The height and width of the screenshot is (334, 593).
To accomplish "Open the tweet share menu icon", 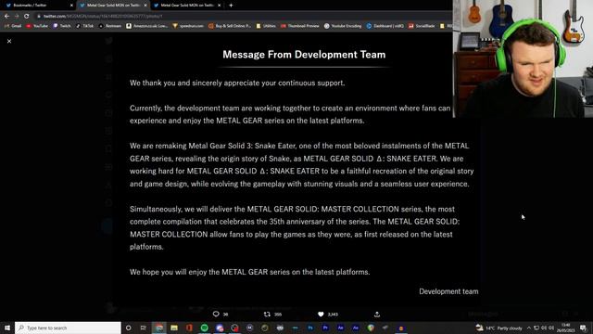I will tap(377, 314).
